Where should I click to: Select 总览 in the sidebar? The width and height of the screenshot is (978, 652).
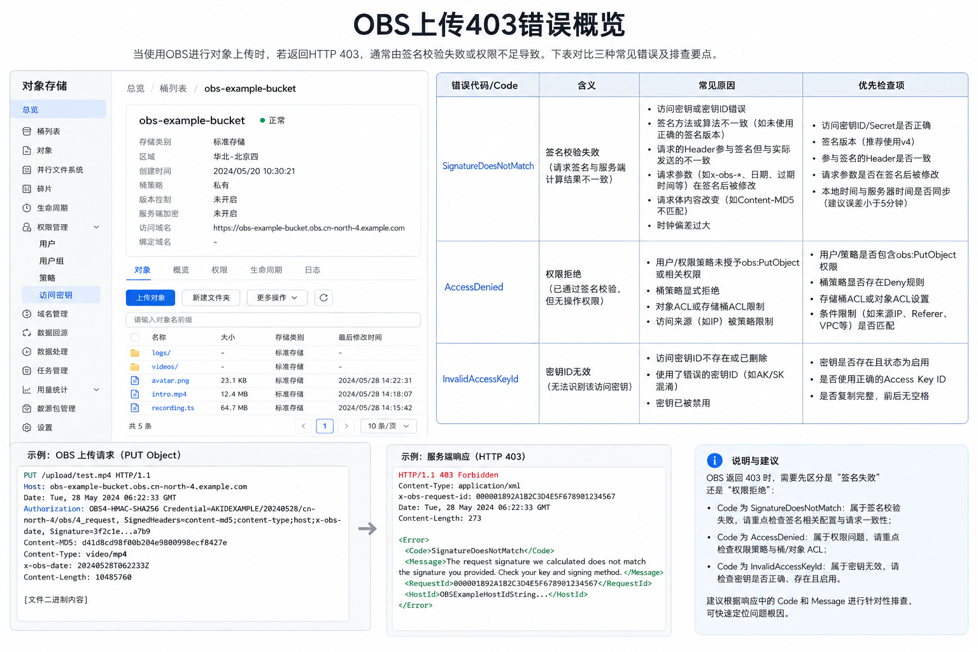58,110
